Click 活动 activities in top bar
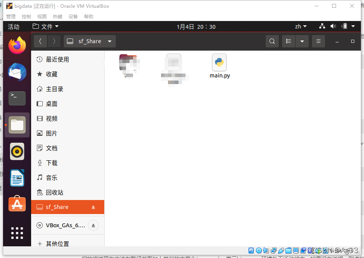The image size is (364, 258). point(14,27)
